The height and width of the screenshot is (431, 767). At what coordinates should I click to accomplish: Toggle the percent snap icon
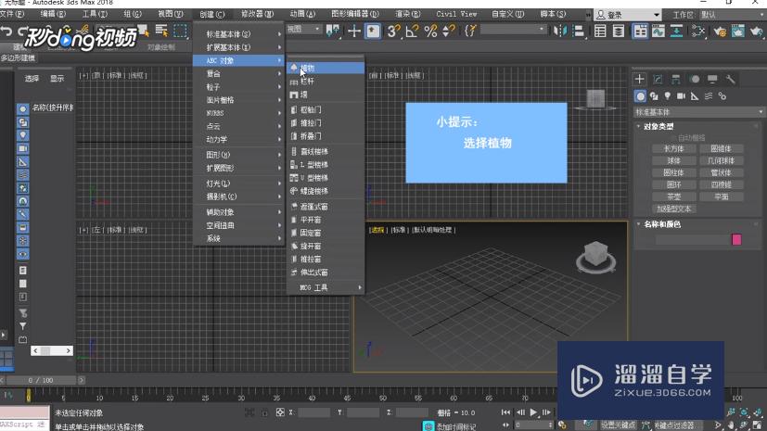(430, 31)
